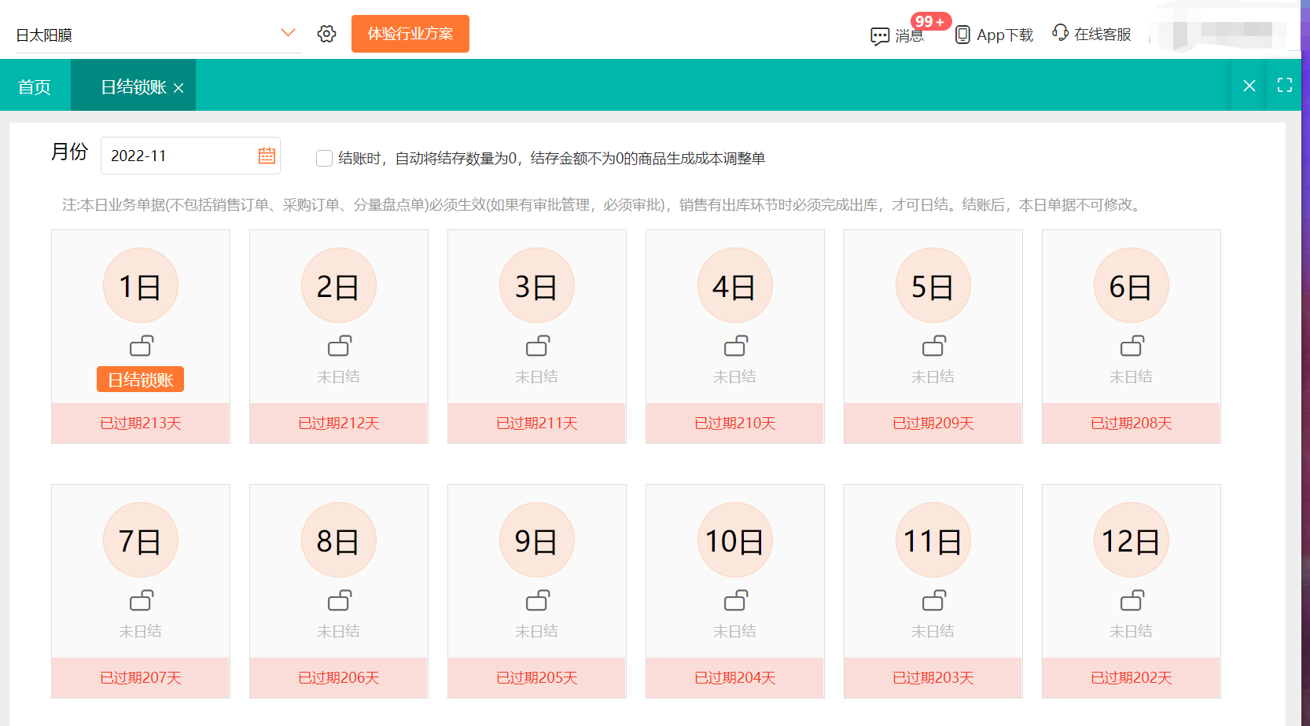The height and width of the screenshot is (726, 1310).
Task: Switch to the 首页 tab
Action: click(34, 85)
